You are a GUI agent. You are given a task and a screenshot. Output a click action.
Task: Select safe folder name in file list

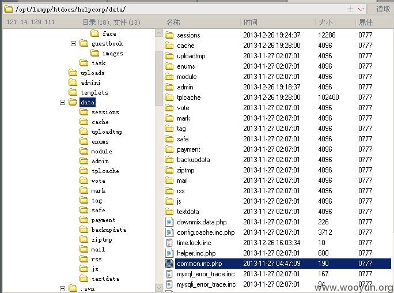(x=183, y=139)
